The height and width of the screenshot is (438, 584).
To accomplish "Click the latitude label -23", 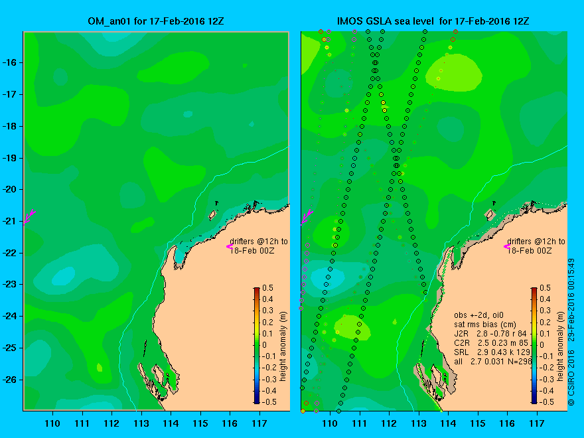I will coord(9,284).
